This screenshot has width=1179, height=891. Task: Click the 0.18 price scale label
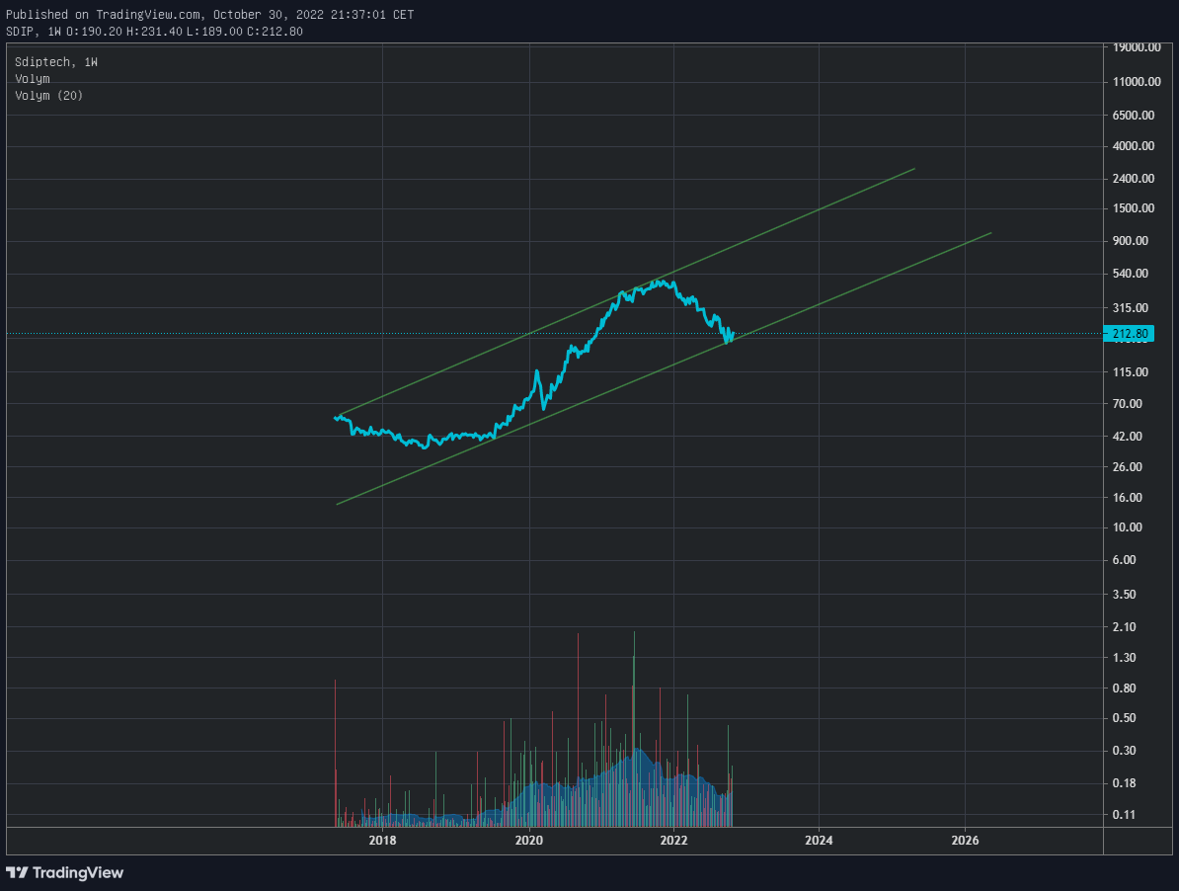point(1125,782)
